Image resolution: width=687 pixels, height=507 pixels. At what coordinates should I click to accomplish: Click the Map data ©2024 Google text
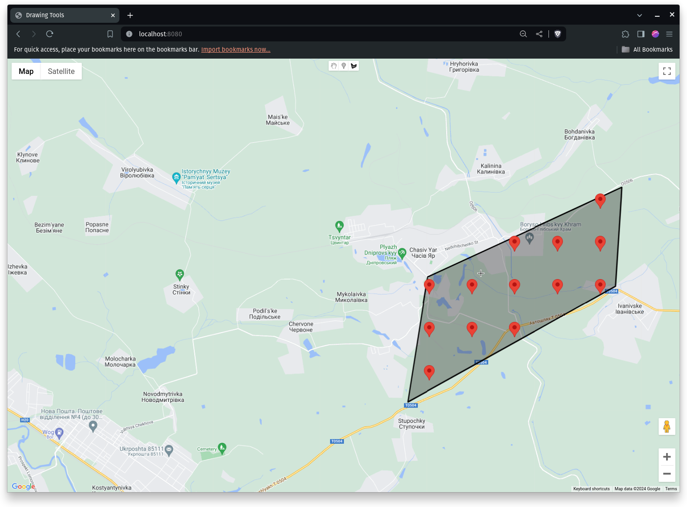[637, 489]
